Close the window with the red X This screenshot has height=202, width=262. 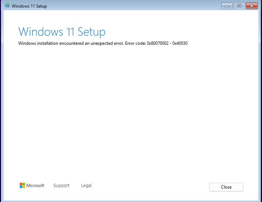pos(252,6)
